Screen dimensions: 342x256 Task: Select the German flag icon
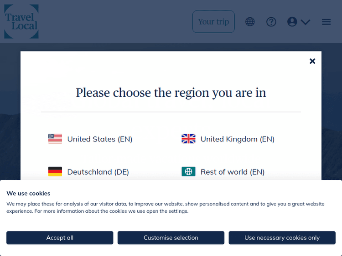coord(55,171)
